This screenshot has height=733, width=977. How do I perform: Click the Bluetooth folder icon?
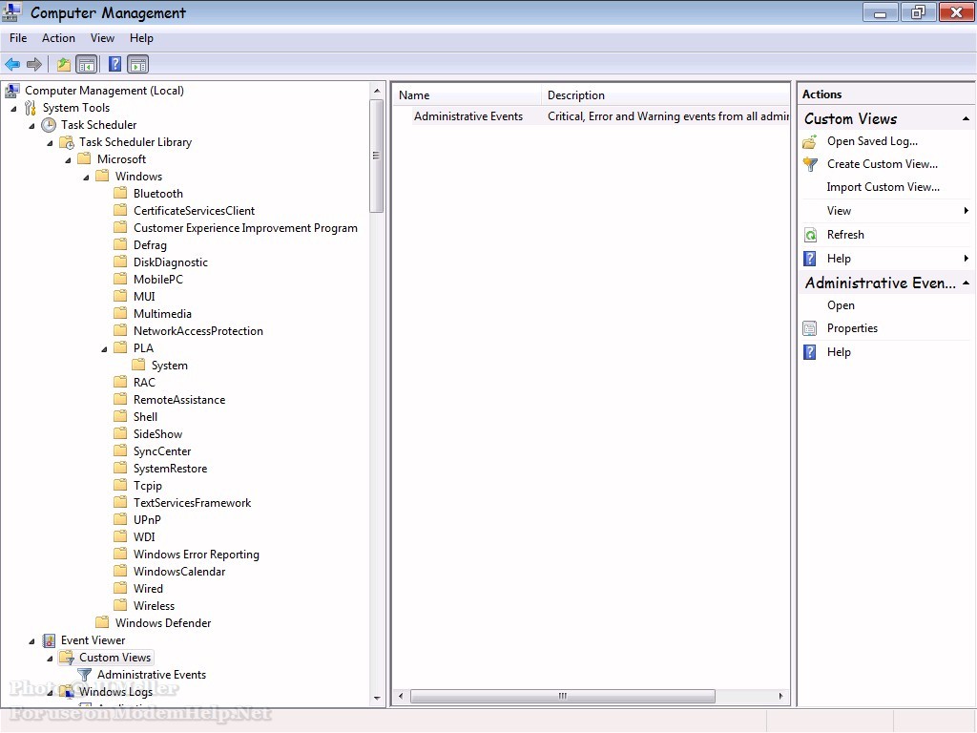click(121, 193)
